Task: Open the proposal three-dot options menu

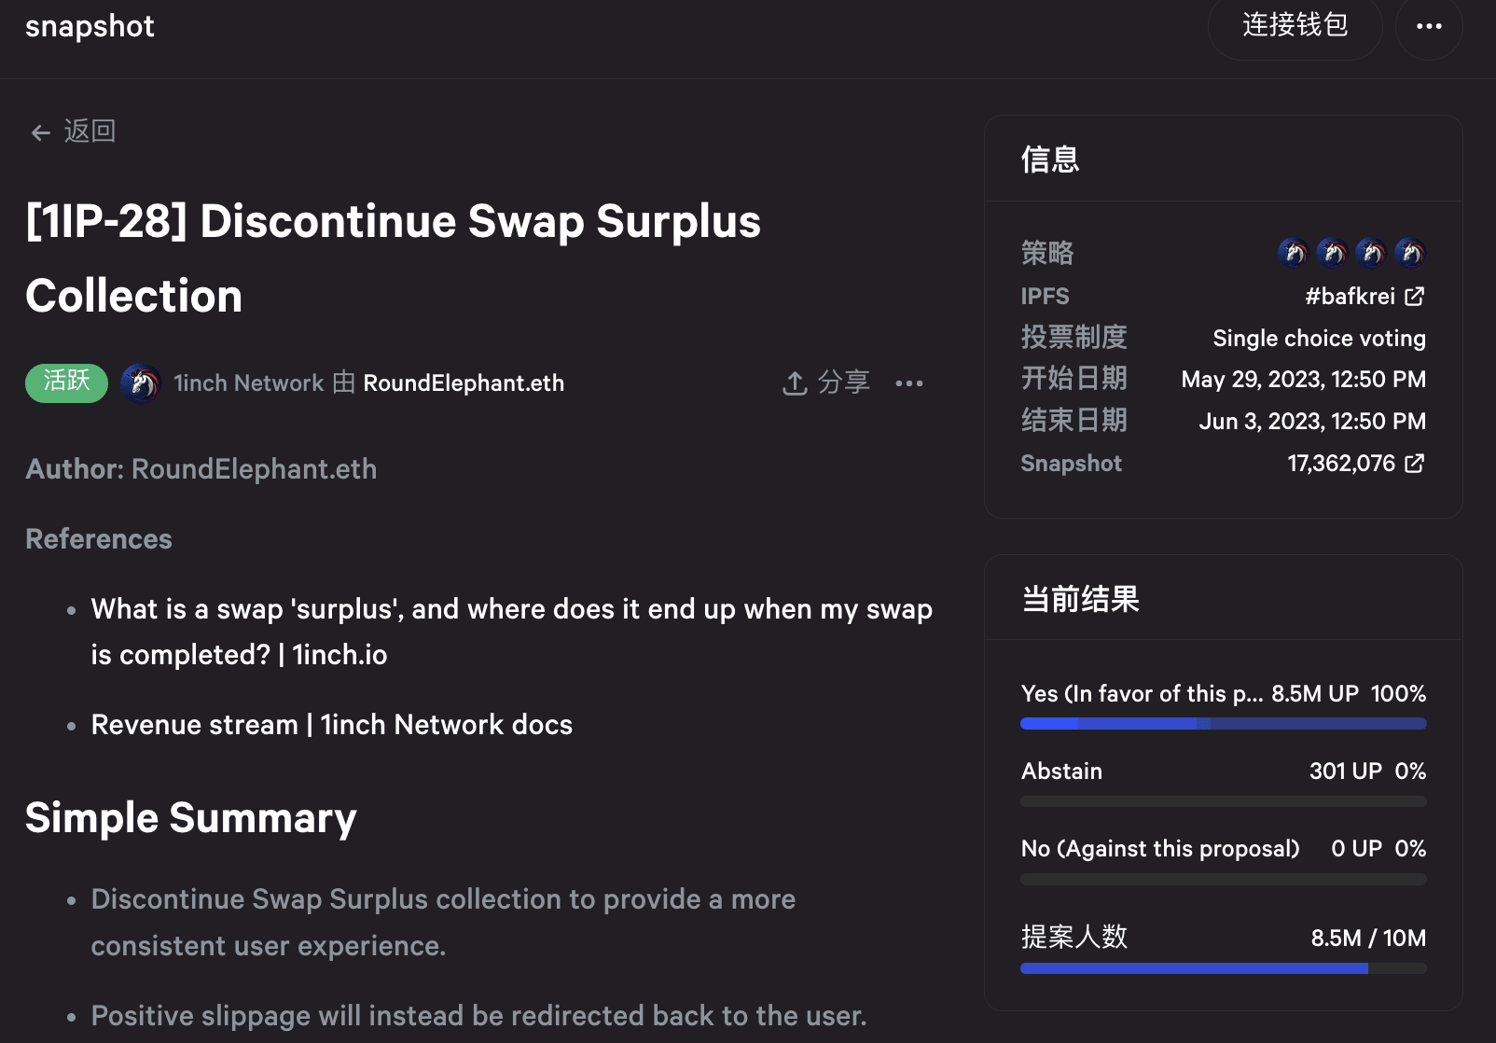Action: tap(909, 383)
